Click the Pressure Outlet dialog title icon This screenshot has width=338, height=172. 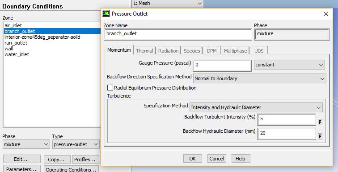tap(106, 14)
